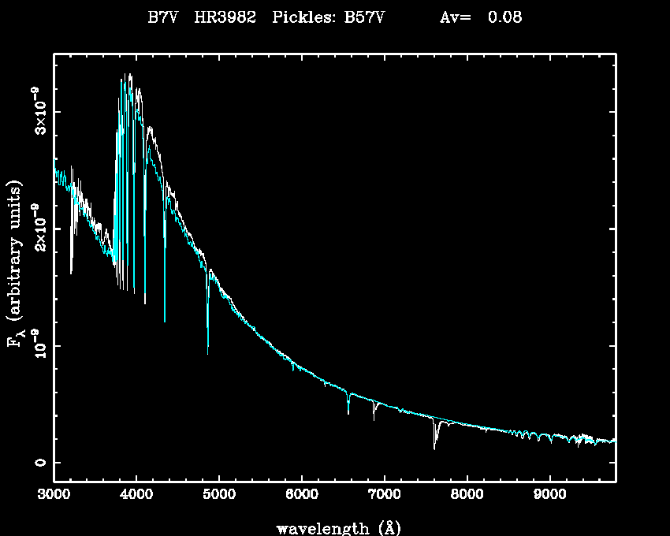670x536 pixels.
Task: Select the Pickles: B57V title text
Action: pos(328,17)
